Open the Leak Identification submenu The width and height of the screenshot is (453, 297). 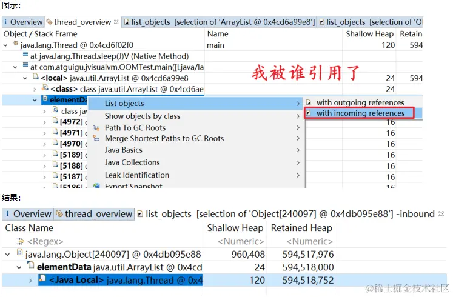196,175
